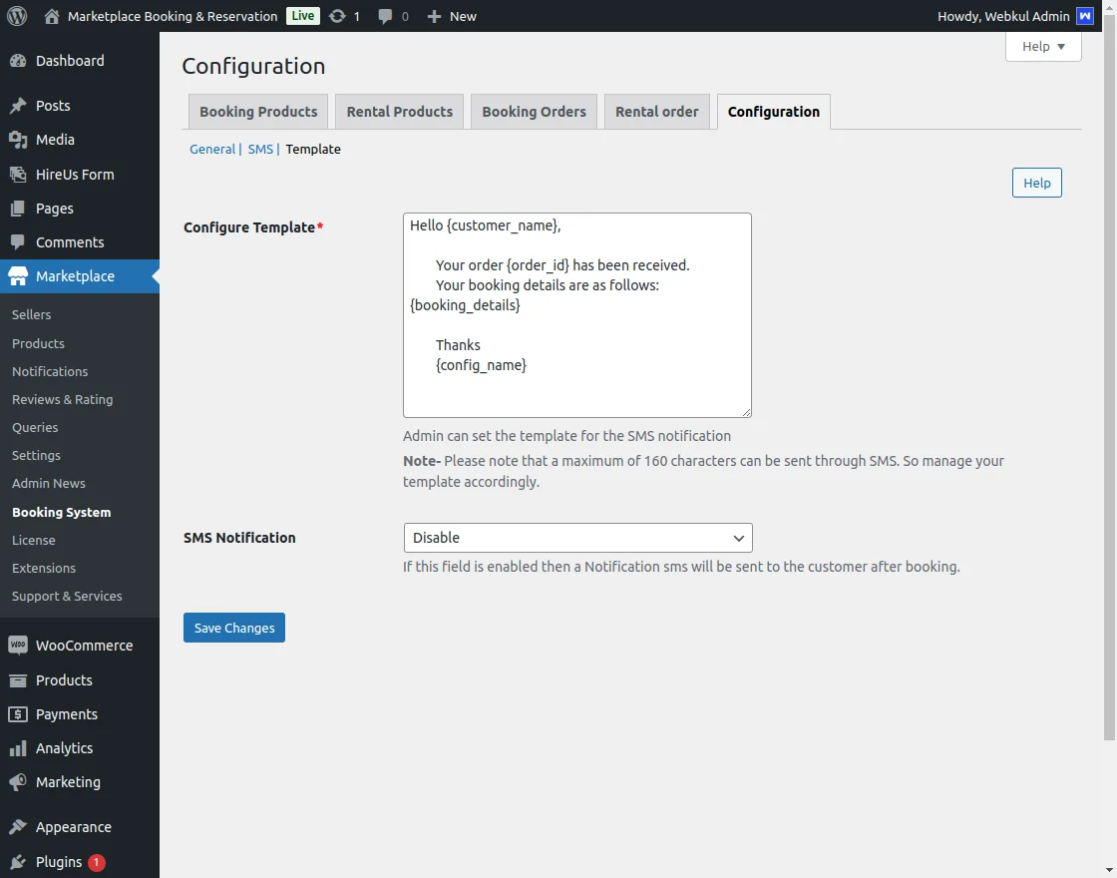
Task: Open the SMS settings sub-link
Action: (260, 149)
